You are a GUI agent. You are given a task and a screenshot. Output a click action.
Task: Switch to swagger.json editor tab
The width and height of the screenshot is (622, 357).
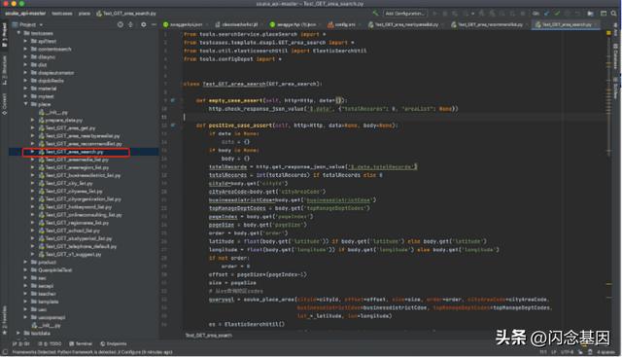[x=185, y=24]
